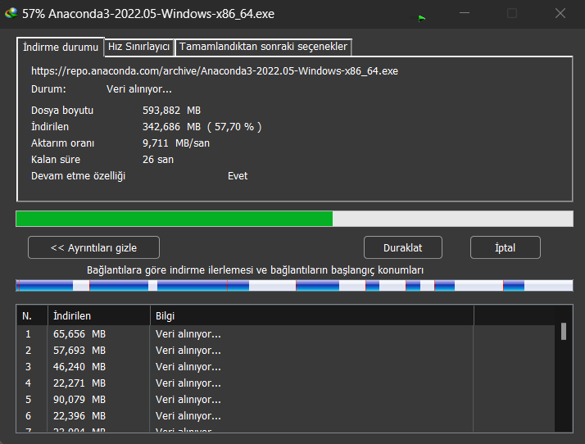Screen dimensions: 585x444
Task: Click file size value 593,882 MB
Action: point(171,111)
